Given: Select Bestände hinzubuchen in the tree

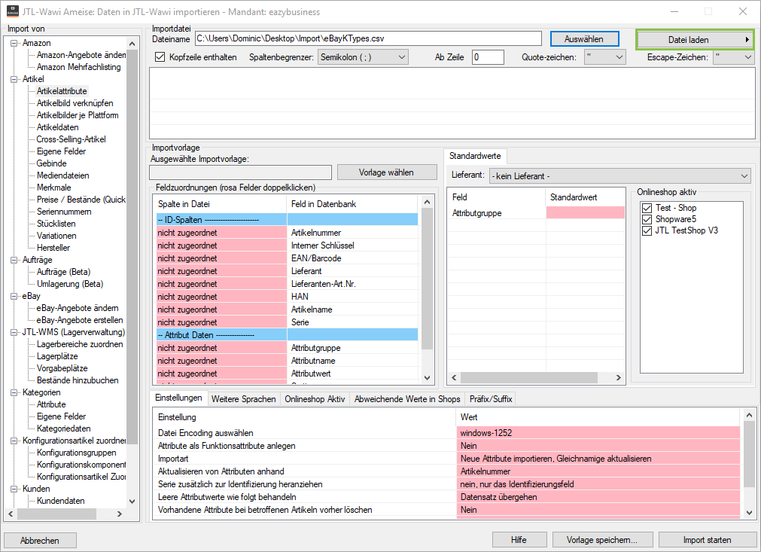Looking at the screenshot, I should click(78, 380).
